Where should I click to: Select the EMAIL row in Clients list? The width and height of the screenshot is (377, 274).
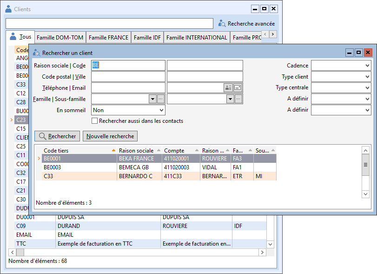point(140,235)
